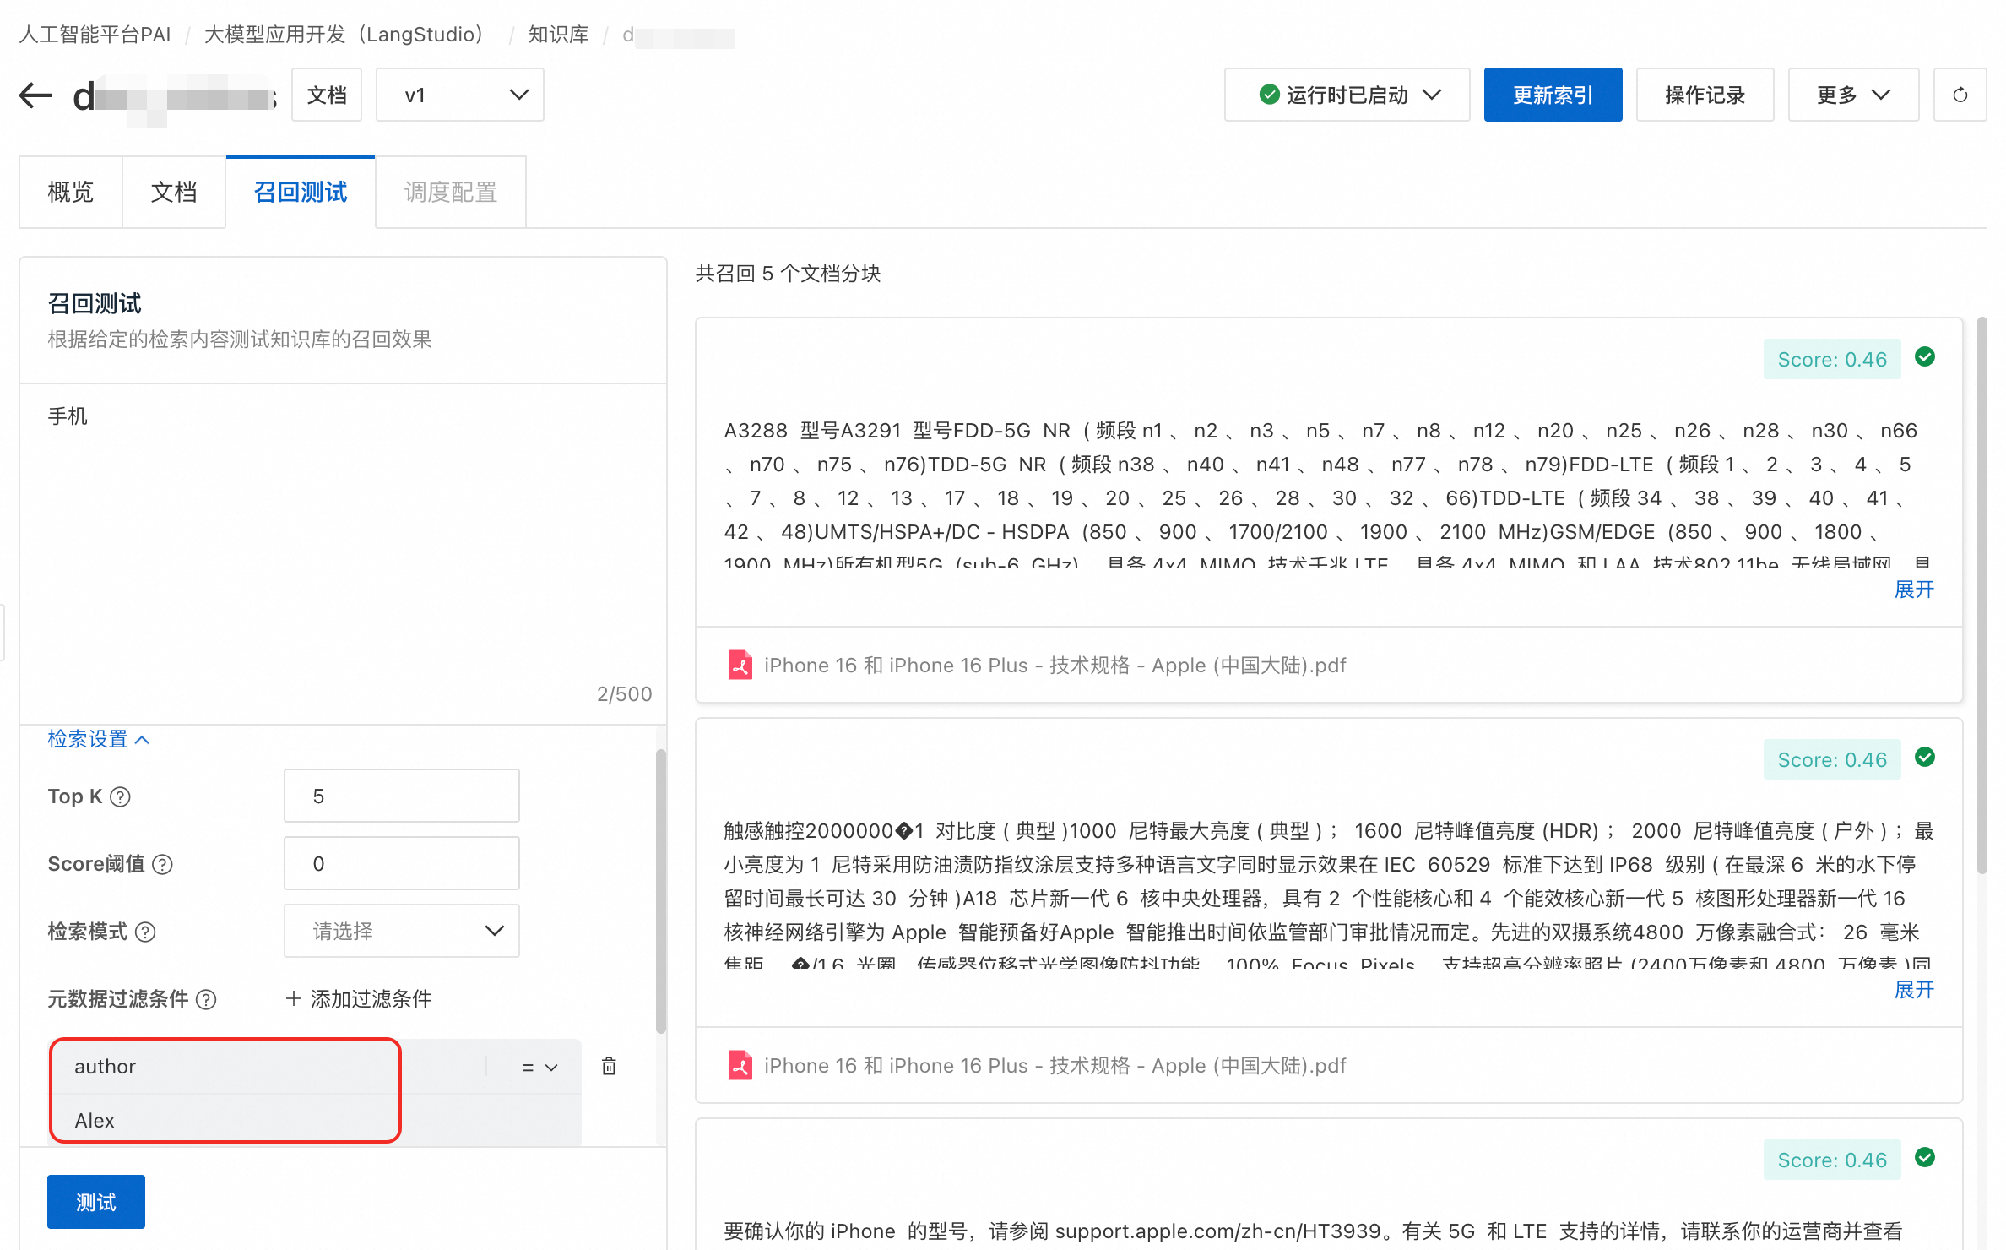The height and width of the screenshot is (1250, 2006).
Task: Collapse the 检索设置 section
Action: pos(98,739)
